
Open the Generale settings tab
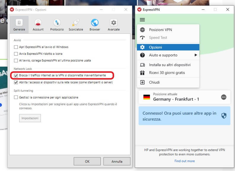coord(19,25)
